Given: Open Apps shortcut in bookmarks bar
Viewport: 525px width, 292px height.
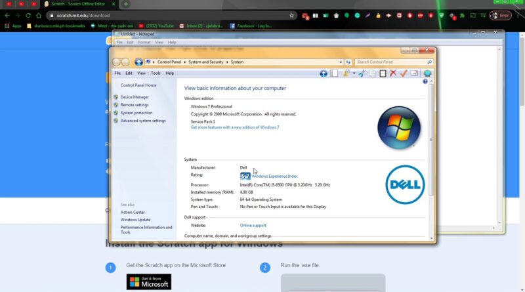Looking at the screenshot, I should 12,26.
